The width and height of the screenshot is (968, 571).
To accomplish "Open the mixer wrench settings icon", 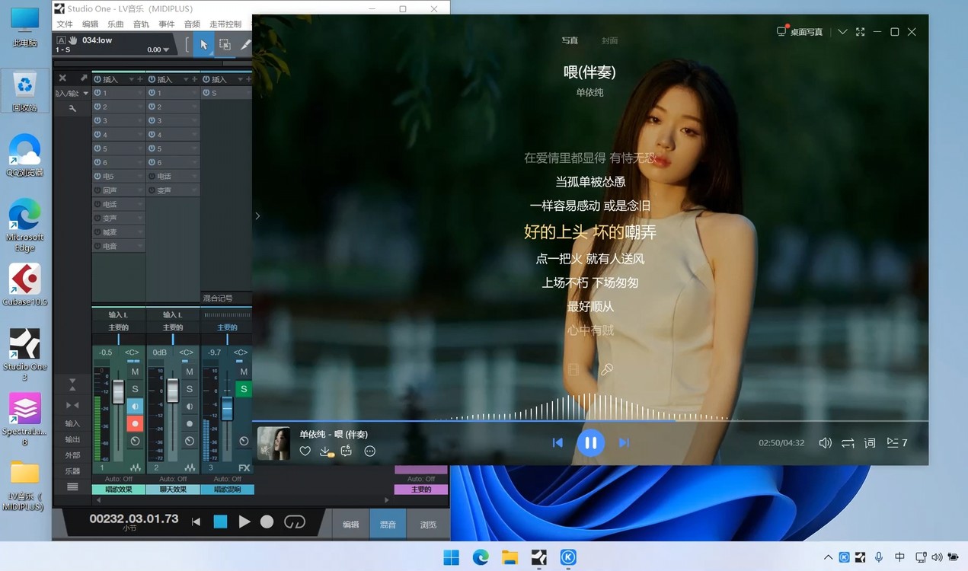I will (73, 109).
